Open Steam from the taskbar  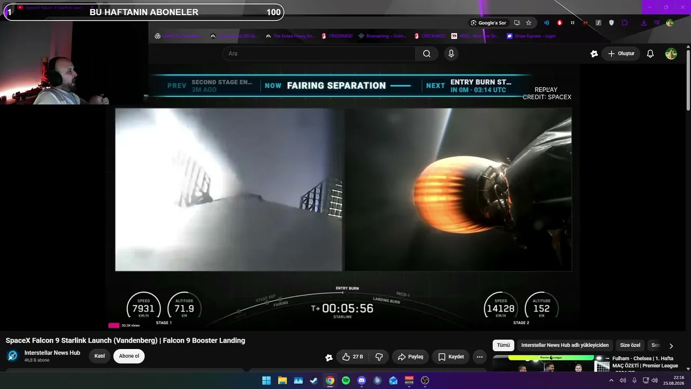point(314,380)
